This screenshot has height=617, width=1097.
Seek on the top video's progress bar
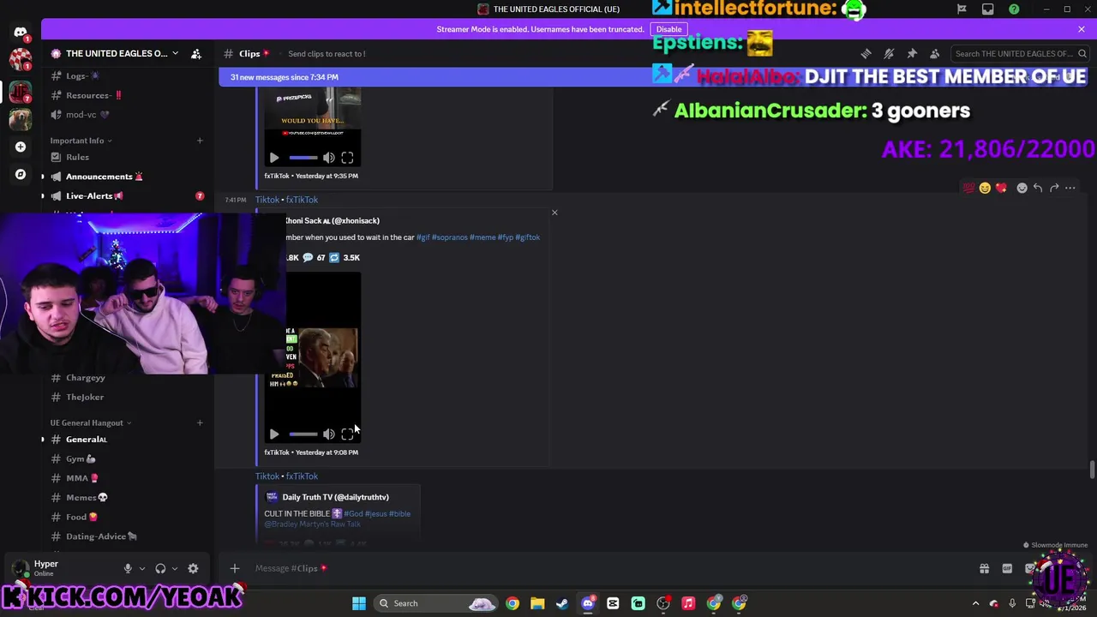tap(303, 158)
